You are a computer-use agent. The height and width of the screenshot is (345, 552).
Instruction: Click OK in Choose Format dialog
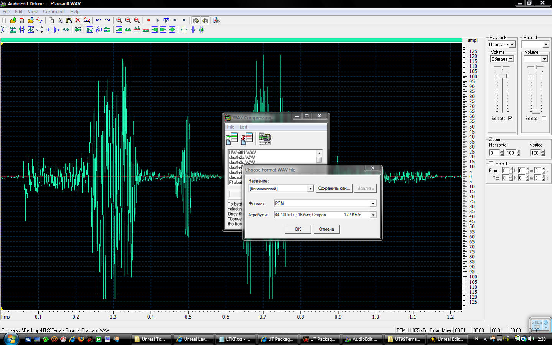[298, 229]
